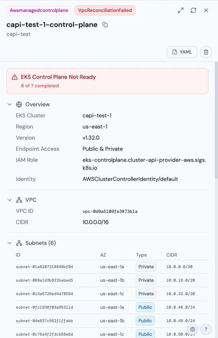Click subnet-0fc1938f03a85311d row ID

pyautogui.click(x=44, y=307)
